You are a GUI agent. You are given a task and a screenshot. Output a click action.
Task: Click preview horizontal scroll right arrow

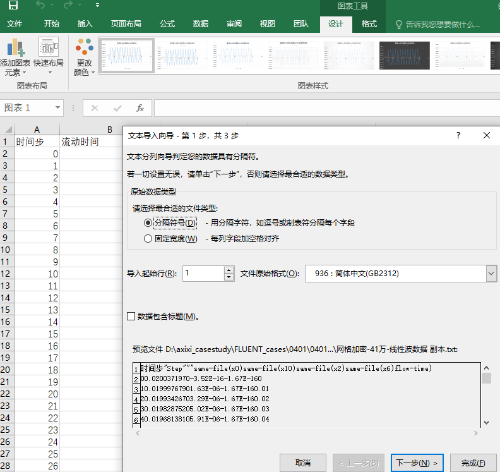(476, 433)
